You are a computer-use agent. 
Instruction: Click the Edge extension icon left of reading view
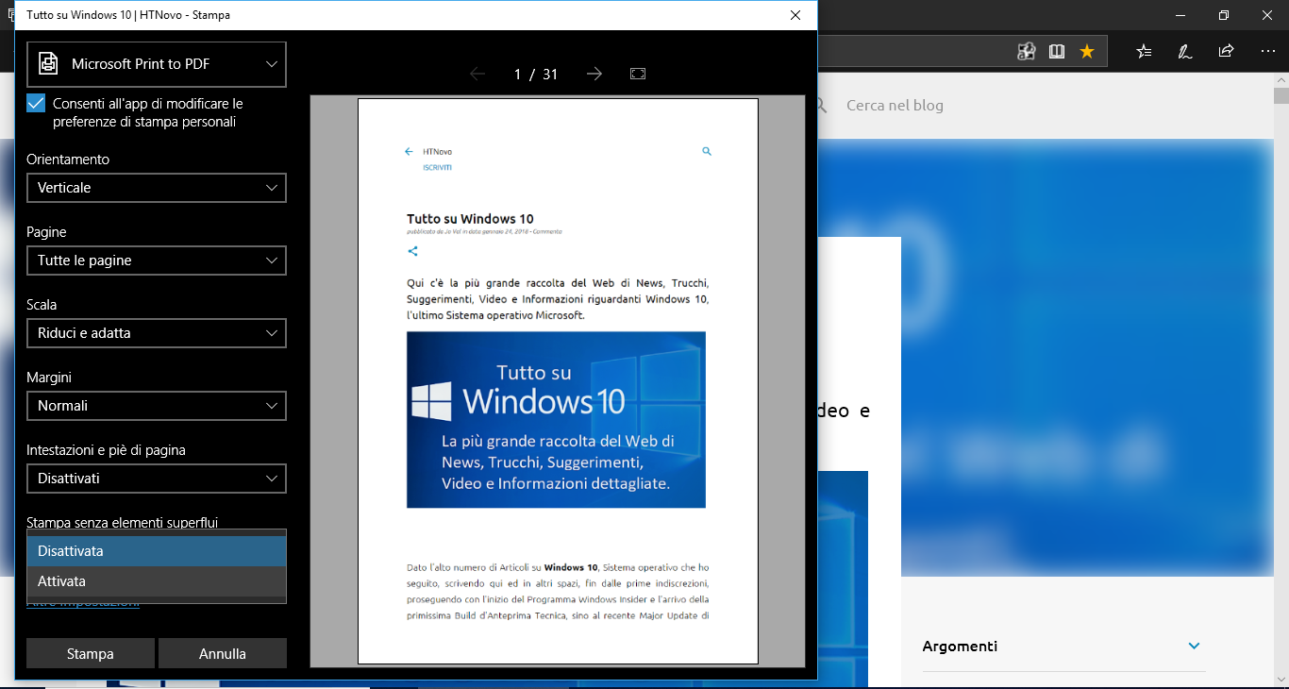pyautogui.click(x=1027, y=51)
